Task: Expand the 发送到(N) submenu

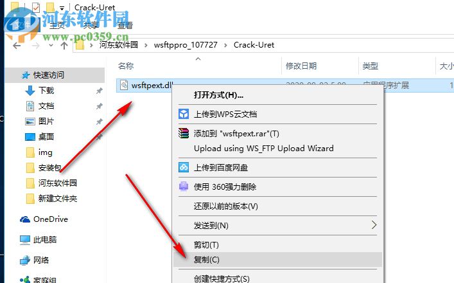Action: 278,225
